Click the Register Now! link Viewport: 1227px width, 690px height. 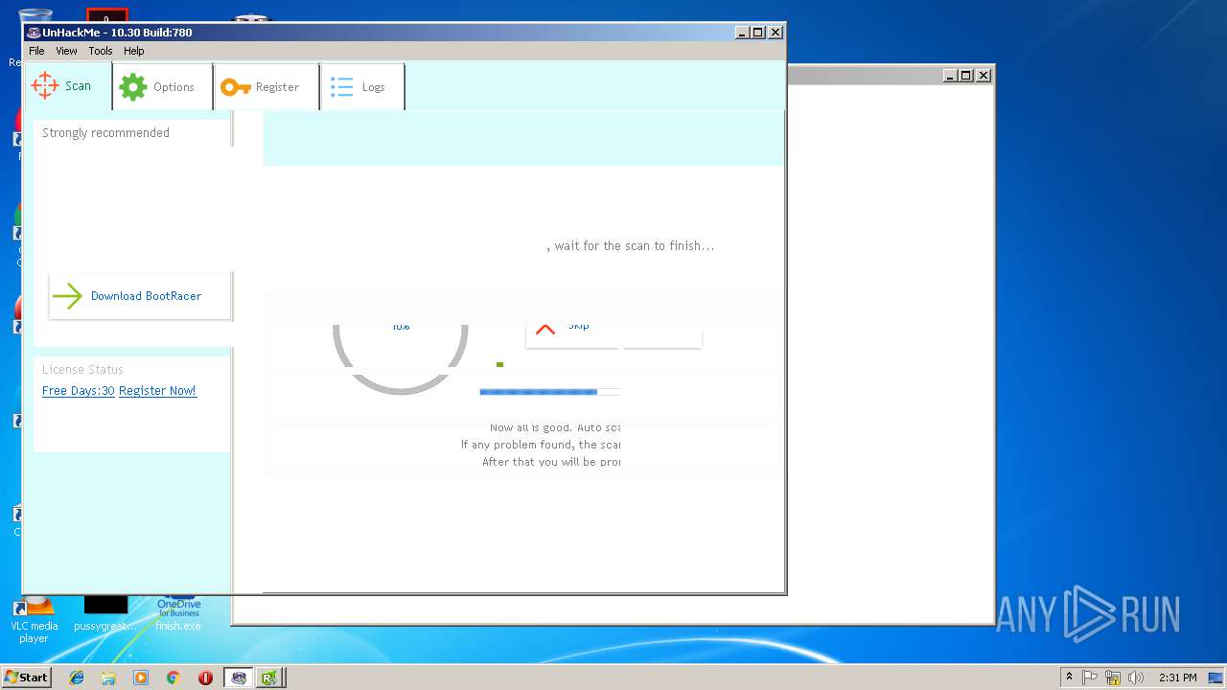pyautogui.click(x=158, y=391)
